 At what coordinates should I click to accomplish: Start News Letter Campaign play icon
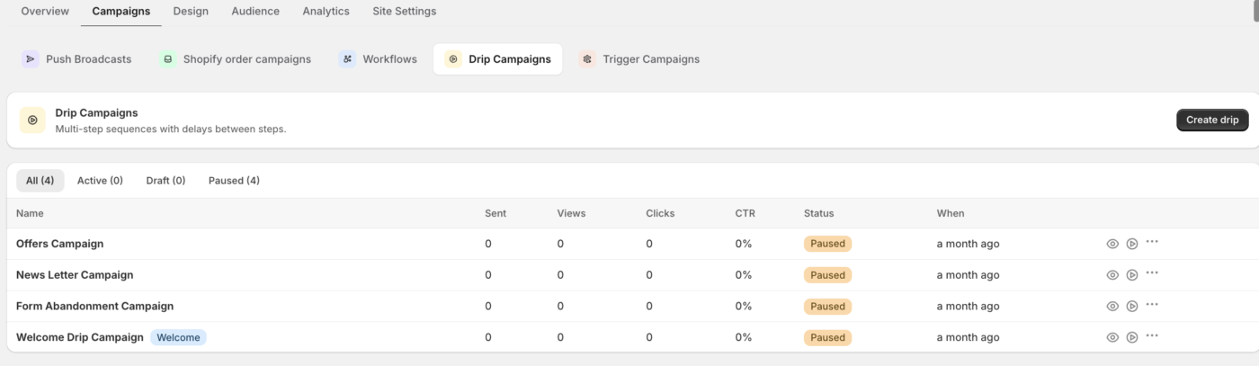1132,275
